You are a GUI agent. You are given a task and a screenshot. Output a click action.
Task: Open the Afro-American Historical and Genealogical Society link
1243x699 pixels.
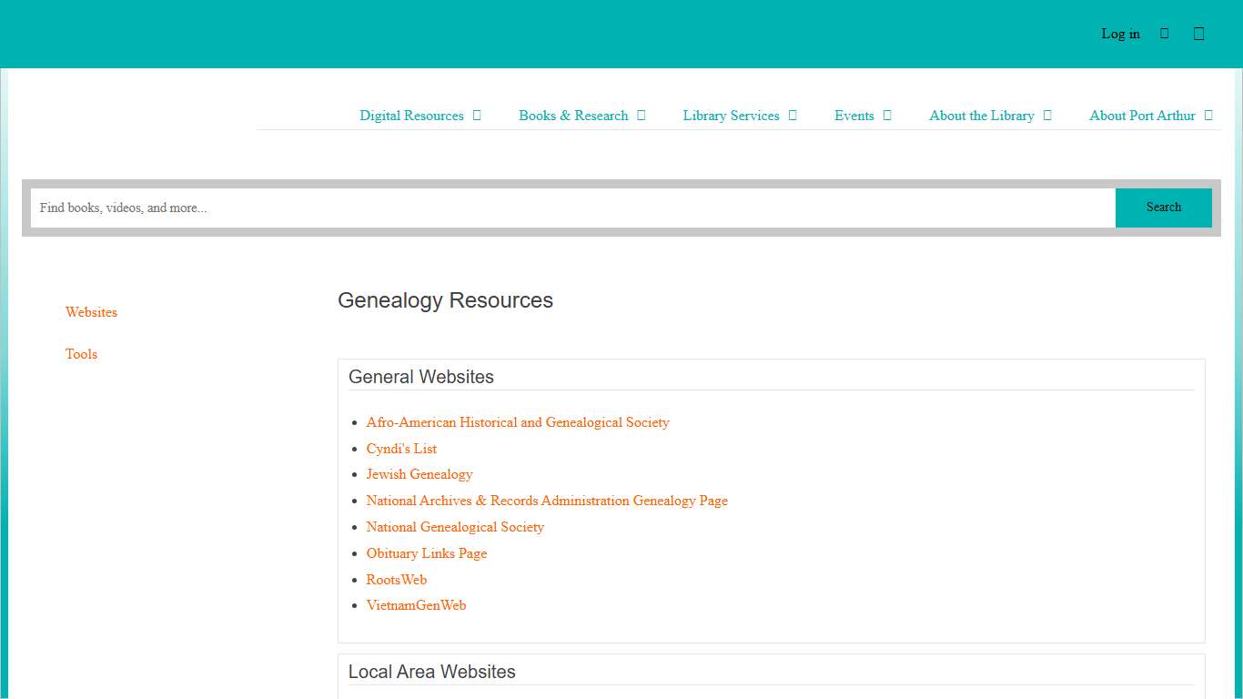518,422
